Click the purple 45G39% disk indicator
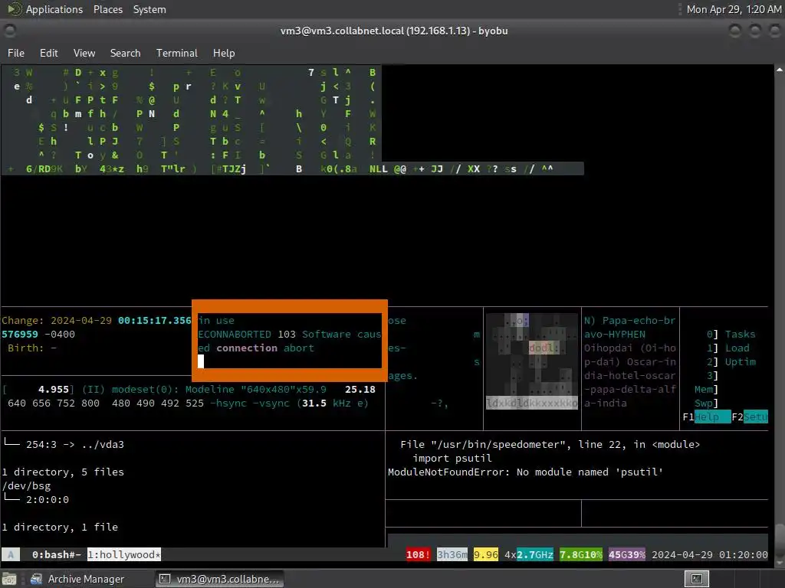The width and height of the screenshot is (785, 588). coord(627,554)
